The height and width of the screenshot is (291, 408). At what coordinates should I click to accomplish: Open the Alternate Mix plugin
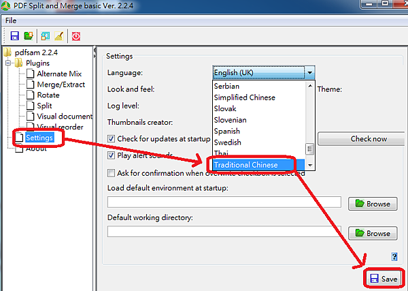pyautogui.click(x=59, y=74)
